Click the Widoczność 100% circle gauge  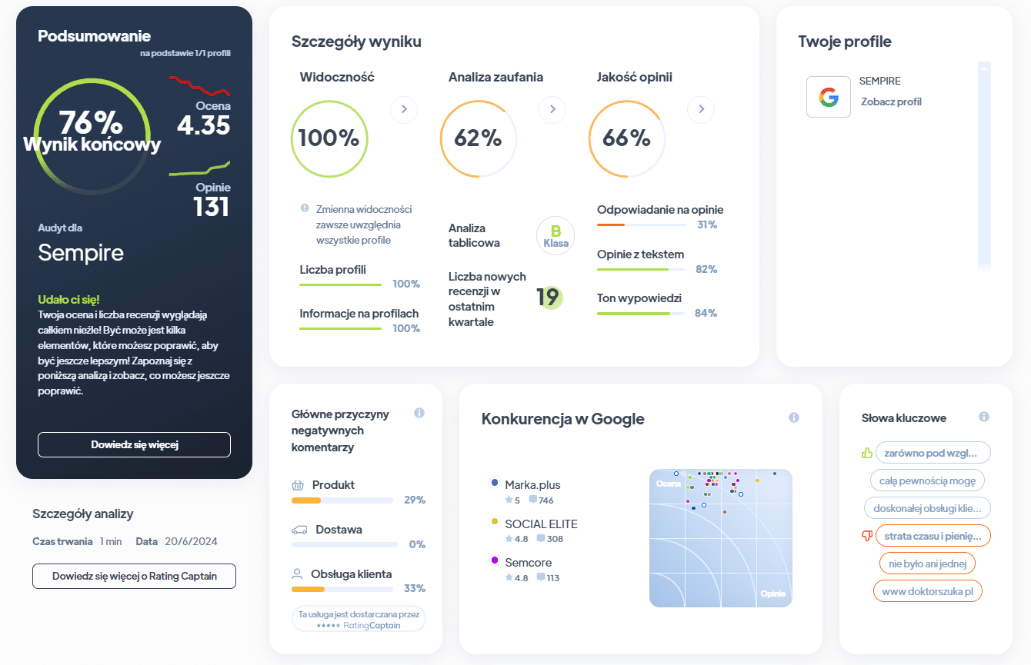(329, 138)
